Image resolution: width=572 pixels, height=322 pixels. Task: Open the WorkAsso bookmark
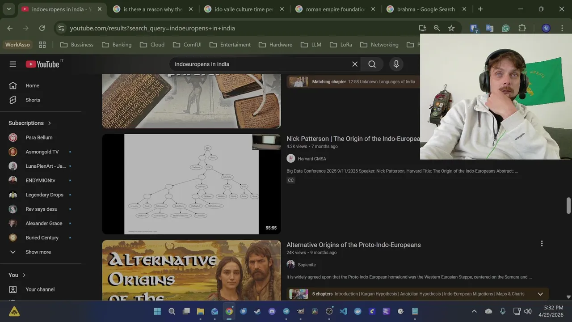17,45
